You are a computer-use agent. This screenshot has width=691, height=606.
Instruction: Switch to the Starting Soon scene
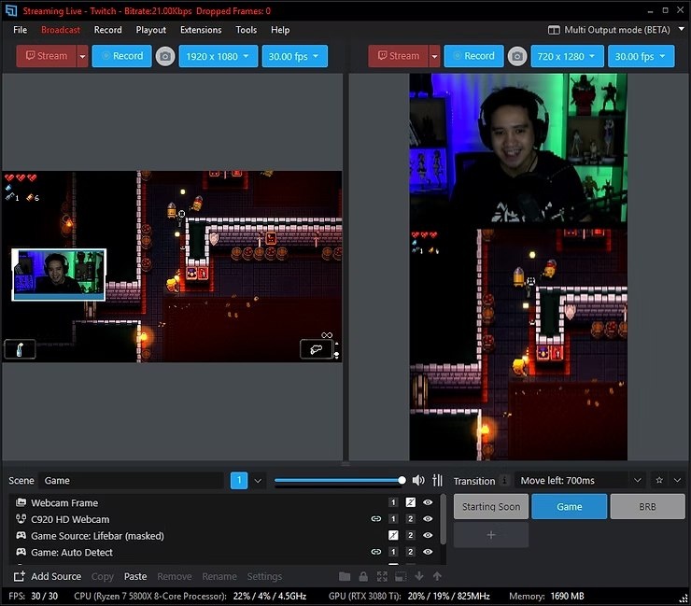tap(491, 506)
